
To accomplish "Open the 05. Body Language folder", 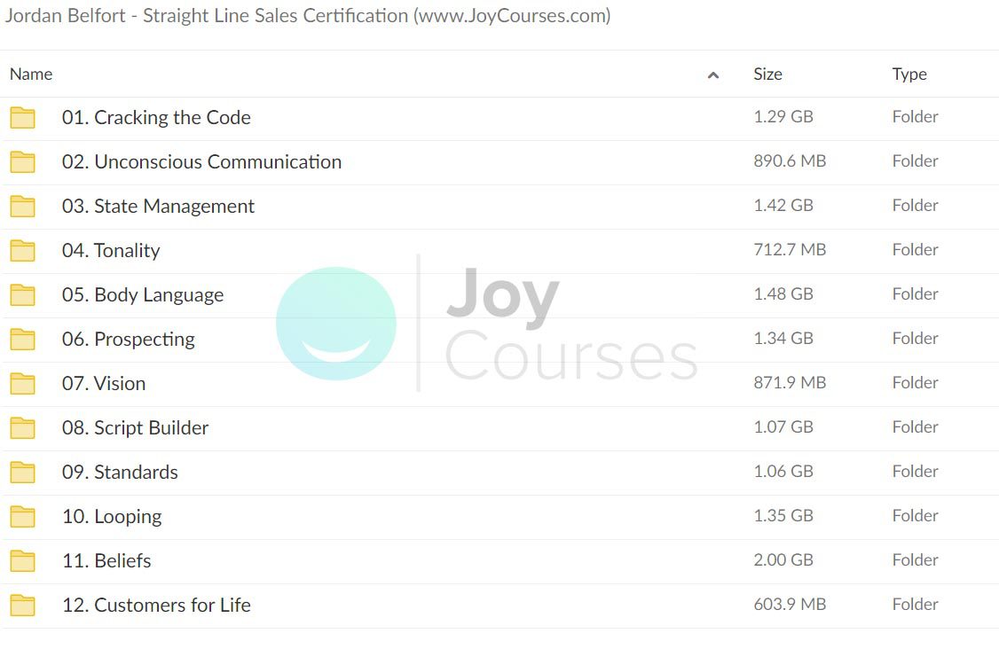I will pos(143,295).
